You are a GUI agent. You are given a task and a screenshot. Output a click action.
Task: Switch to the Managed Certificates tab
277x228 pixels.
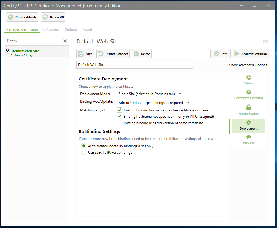coord(22,29)
